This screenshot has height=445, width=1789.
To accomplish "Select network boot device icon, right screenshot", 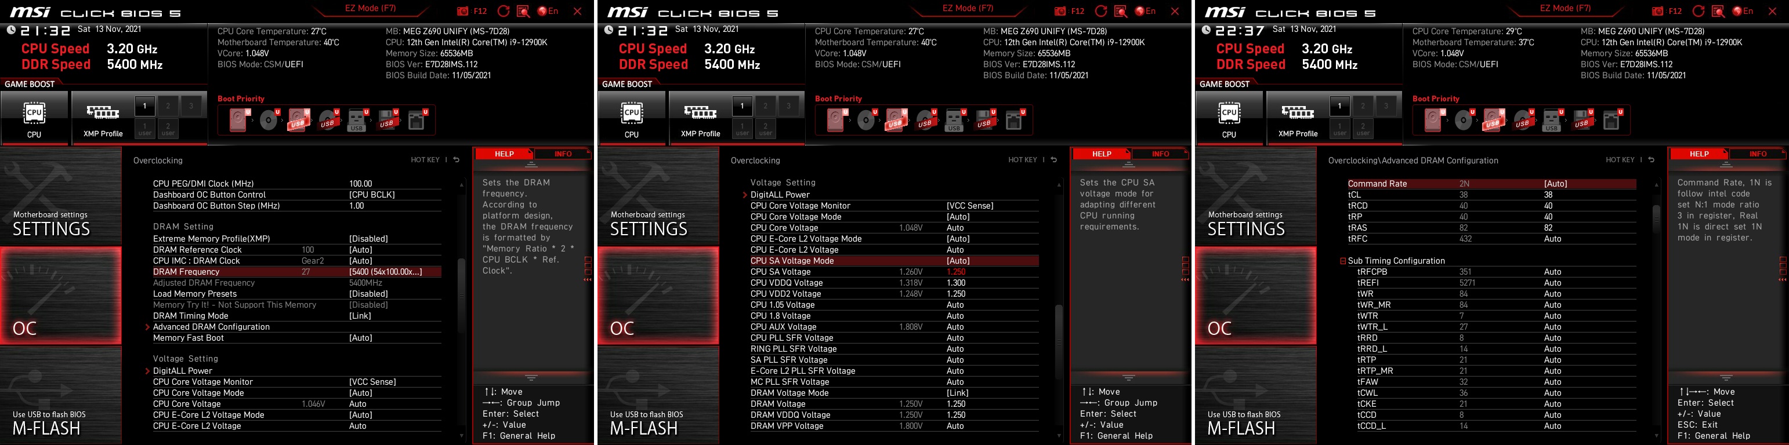I will pos(1612,120).
